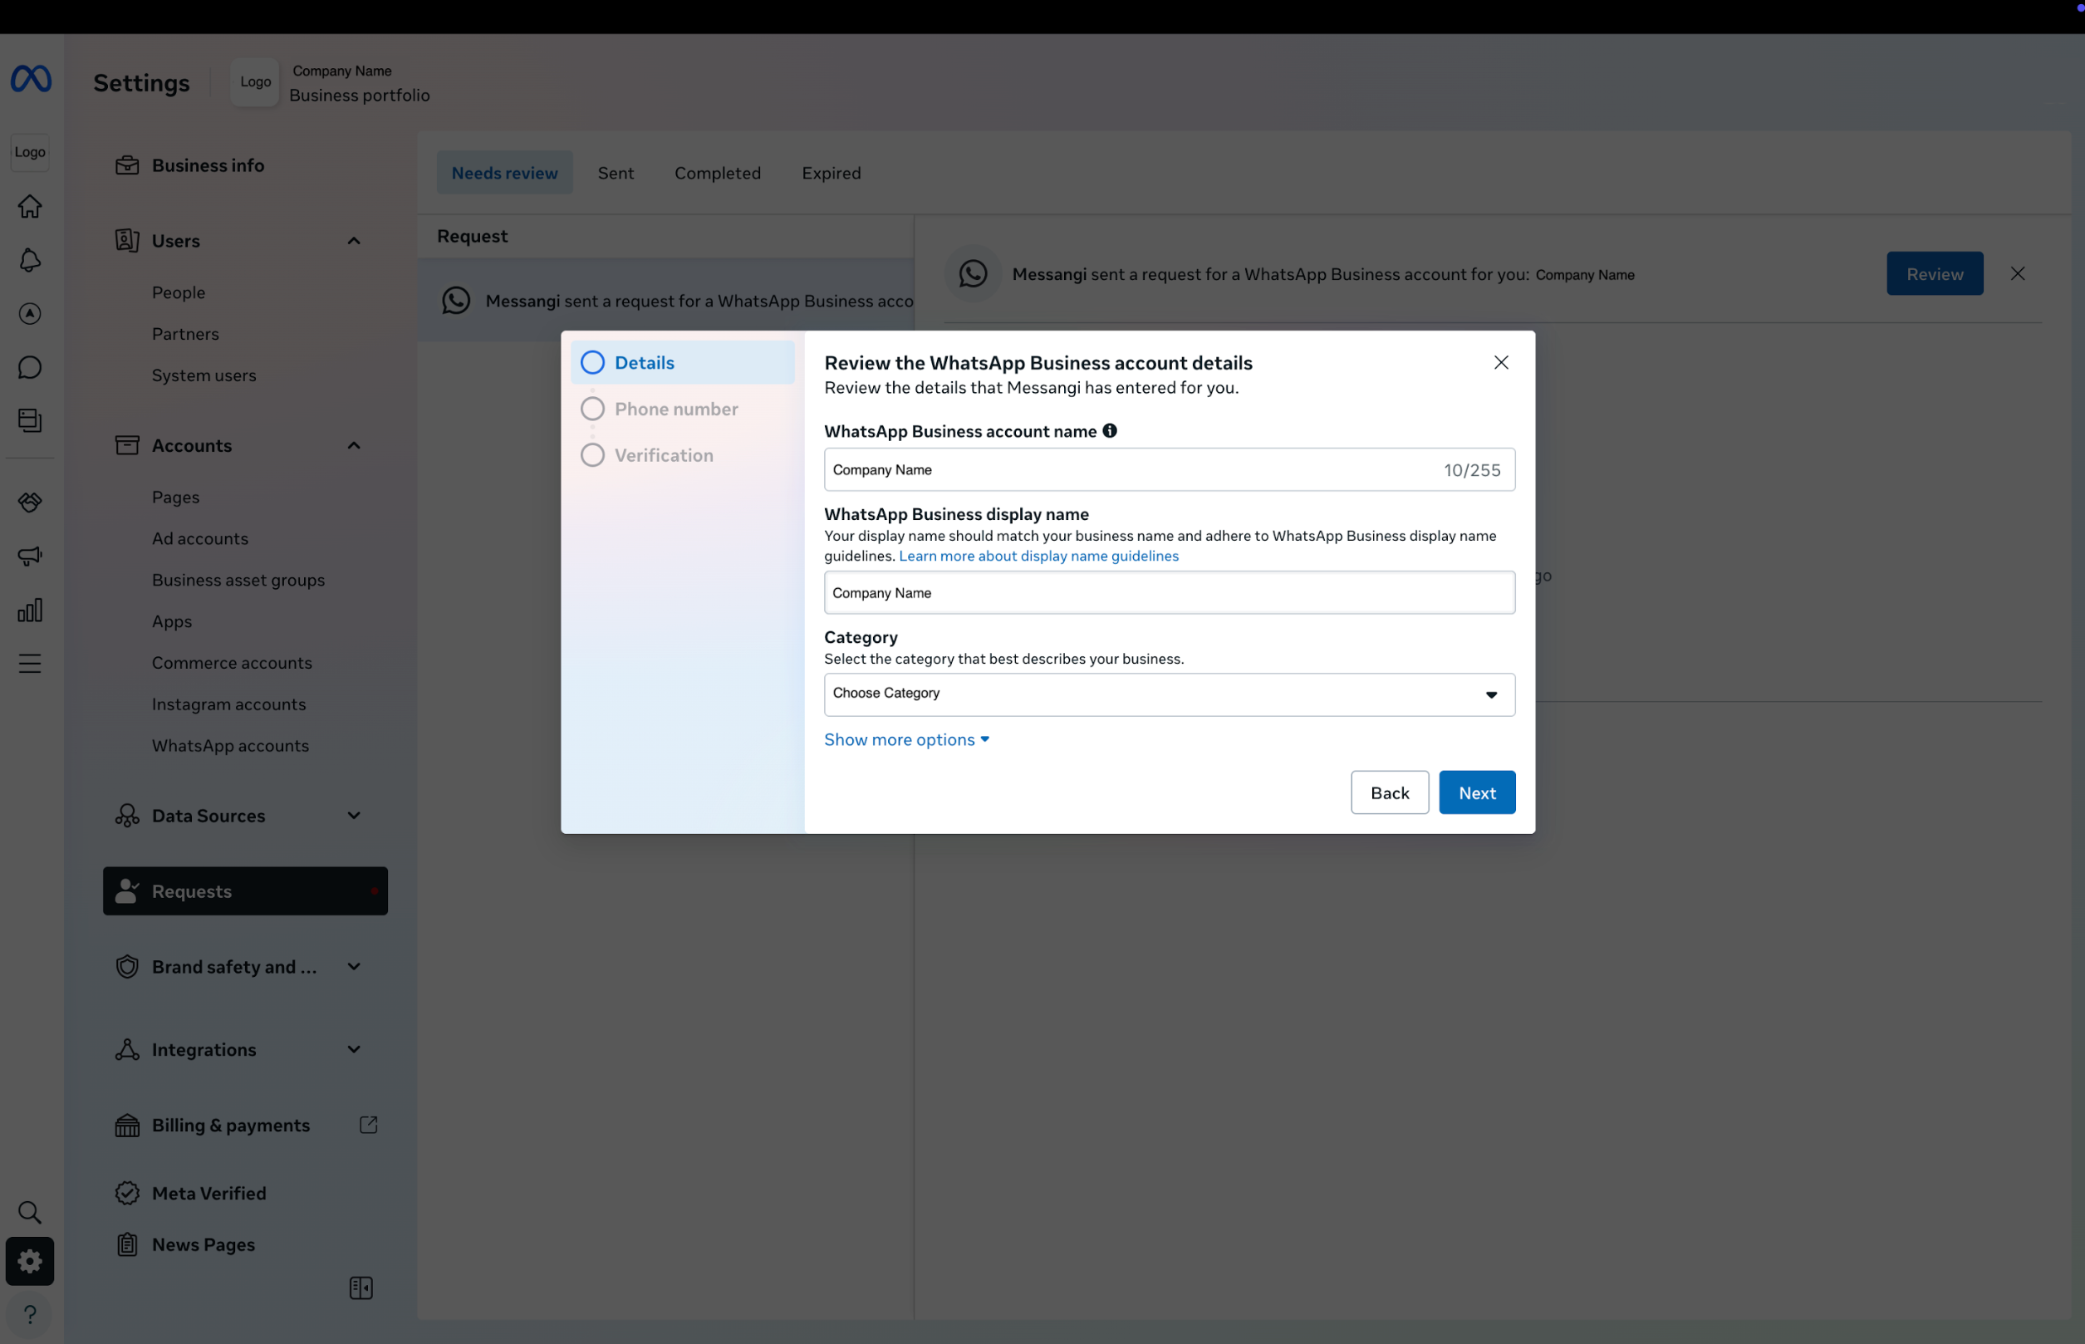Image resolution: width=2085 pixels, height=1344 pixels.
Task: Open display name guidelines link
Action: point(1038,556)
